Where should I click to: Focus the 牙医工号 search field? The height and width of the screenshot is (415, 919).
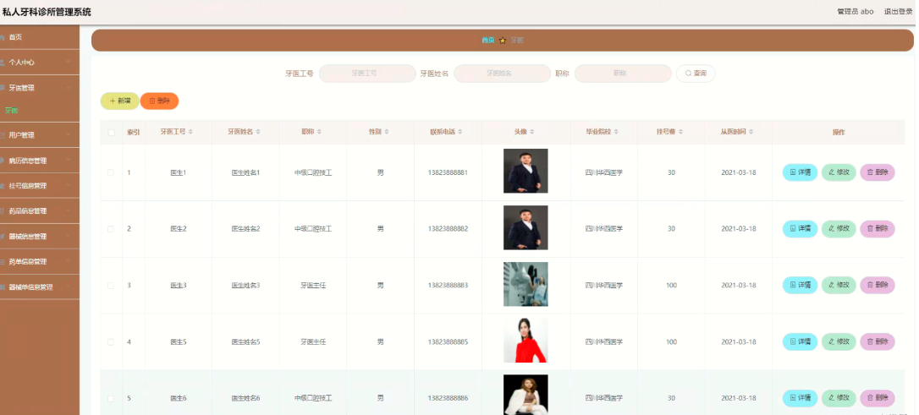pyautogui.click(x=367, y=74)
